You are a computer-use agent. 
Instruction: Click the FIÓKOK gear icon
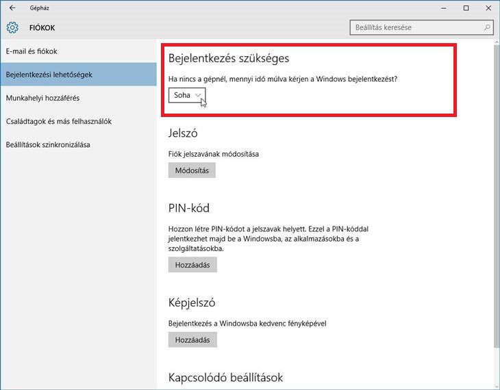(12, 28)
